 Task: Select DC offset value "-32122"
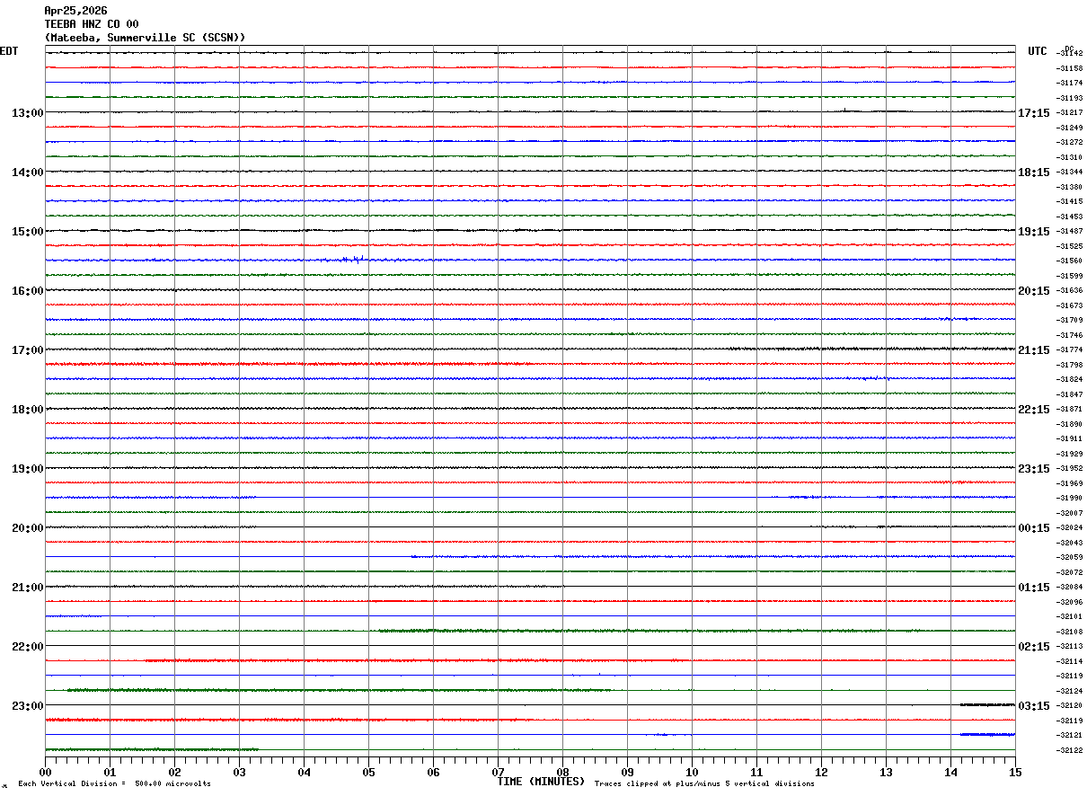1070,751
